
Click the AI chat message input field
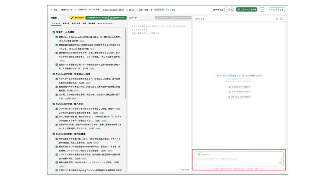[239, 159]
